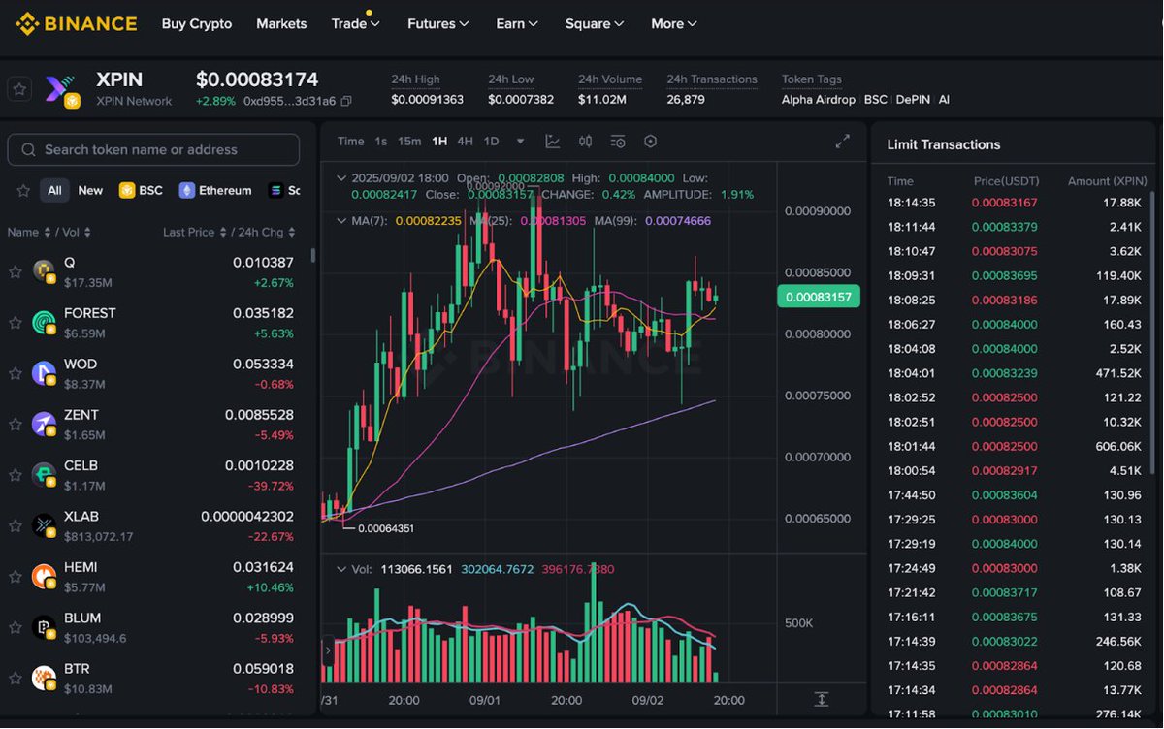
Task: Go to Buy Crypto
Action: tap(197, 23)
